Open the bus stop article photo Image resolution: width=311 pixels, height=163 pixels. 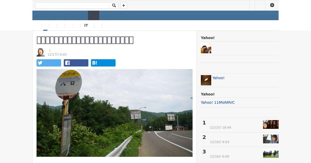tap(115, 113)
